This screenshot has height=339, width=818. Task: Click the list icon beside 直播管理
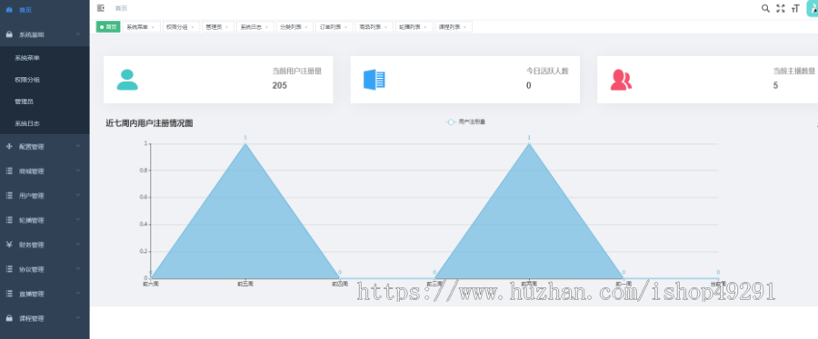[9, 294]
